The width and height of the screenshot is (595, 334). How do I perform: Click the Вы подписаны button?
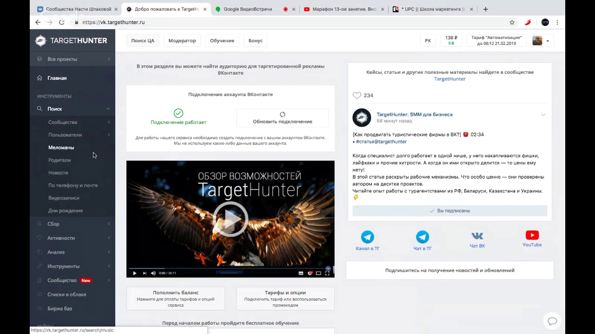450,211
